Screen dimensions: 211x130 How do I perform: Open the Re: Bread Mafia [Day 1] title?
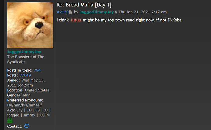pos(84,5)
